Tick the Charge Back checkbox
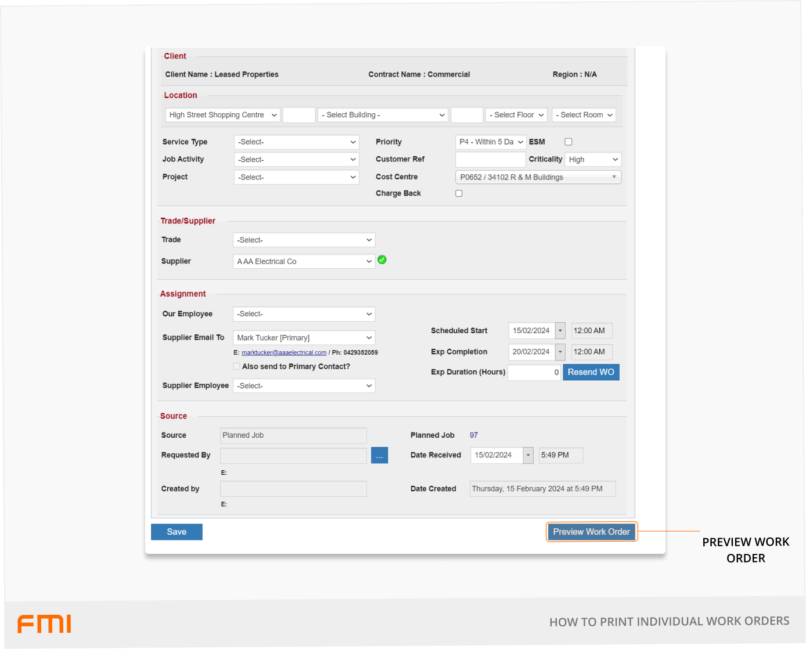The height and width of the screenshot is (649, 806). (459, 194)
